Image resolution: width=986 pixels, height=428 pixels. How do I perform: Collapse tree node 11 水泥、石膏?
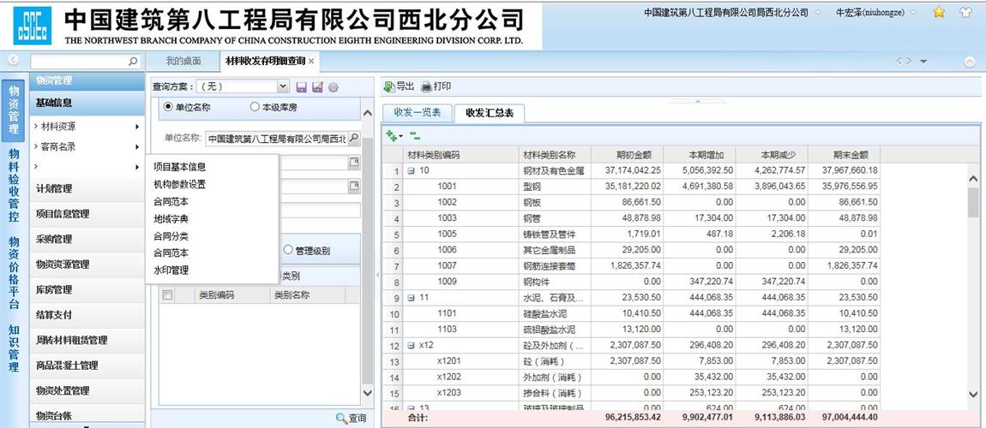(411, 298)
